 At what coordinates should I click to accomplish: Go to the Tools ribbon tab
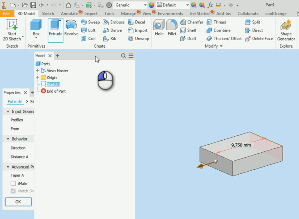tap(109, 13)
